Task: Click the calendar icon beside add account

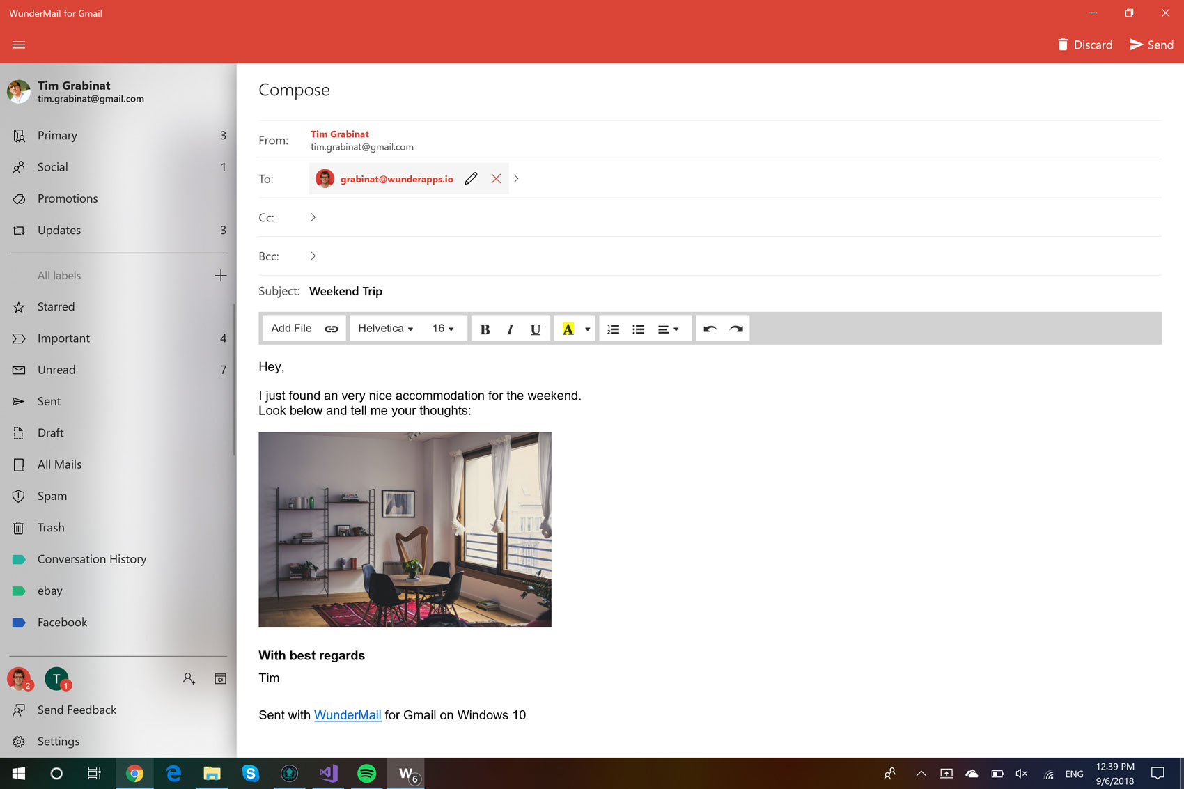Action: click(x=220, y=678)
